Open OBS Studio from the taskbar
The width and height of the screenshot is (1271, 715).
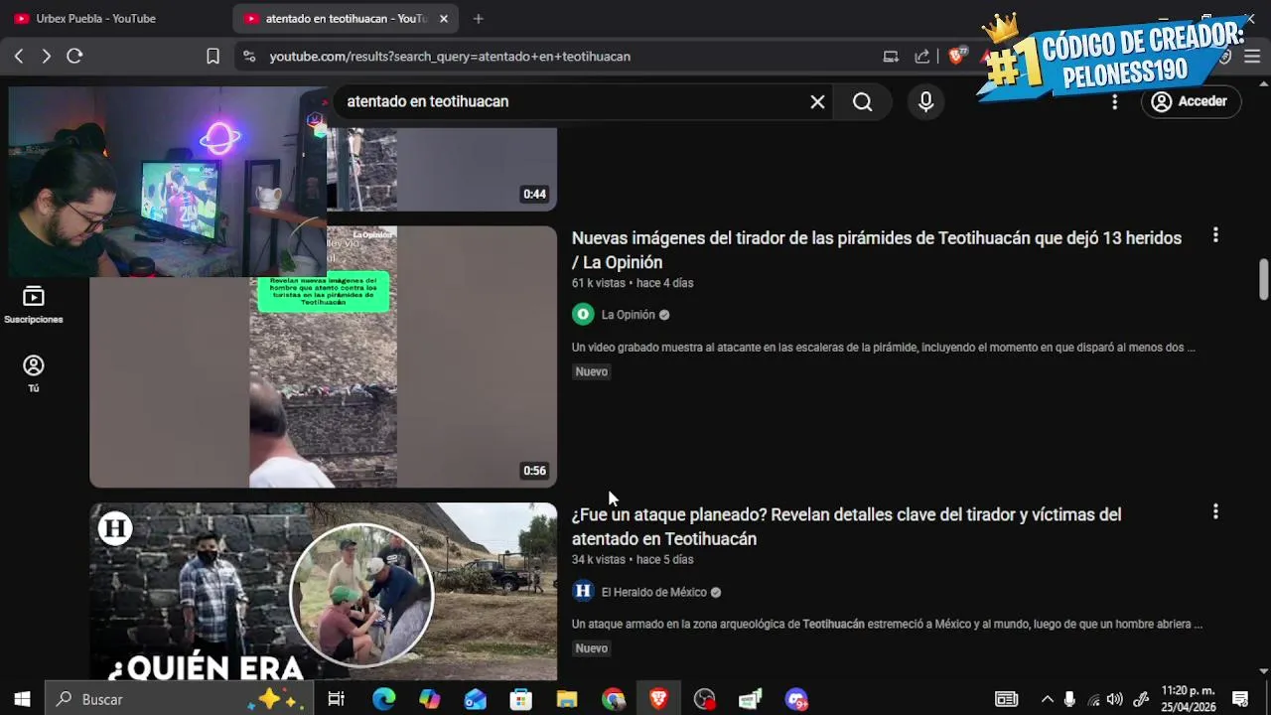click(704, 699)
